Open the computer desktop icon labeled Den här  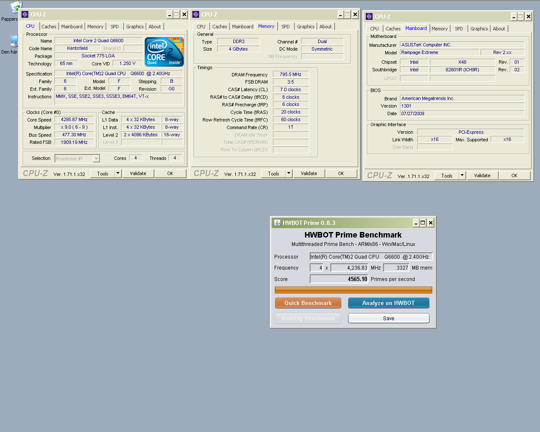14,41
